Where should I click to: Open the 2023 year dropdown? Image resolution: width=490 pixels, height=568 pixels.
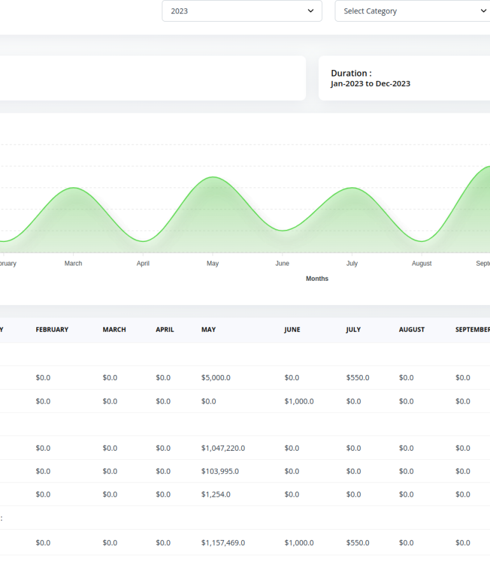click(242, 11)
